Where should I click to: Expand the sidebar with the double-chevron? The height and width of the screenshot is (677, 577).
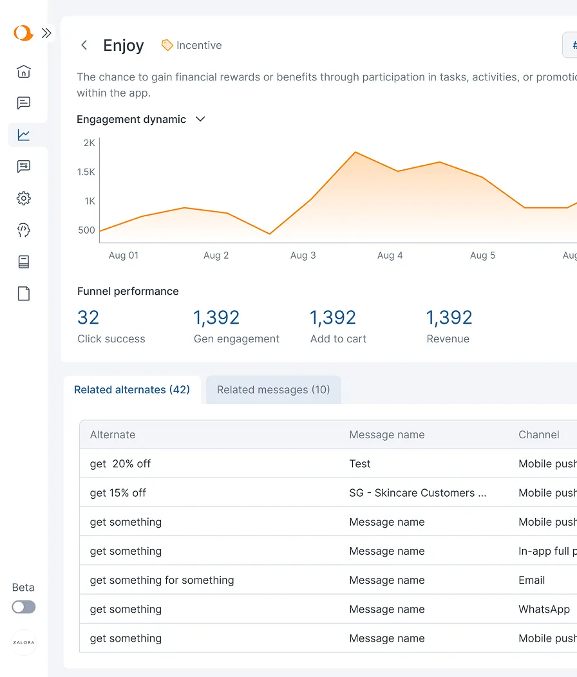click(46, 32)
